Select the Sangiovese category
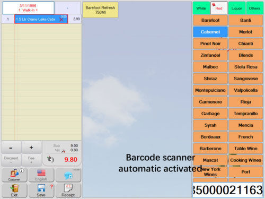The image size is (265, 199). 246,79
